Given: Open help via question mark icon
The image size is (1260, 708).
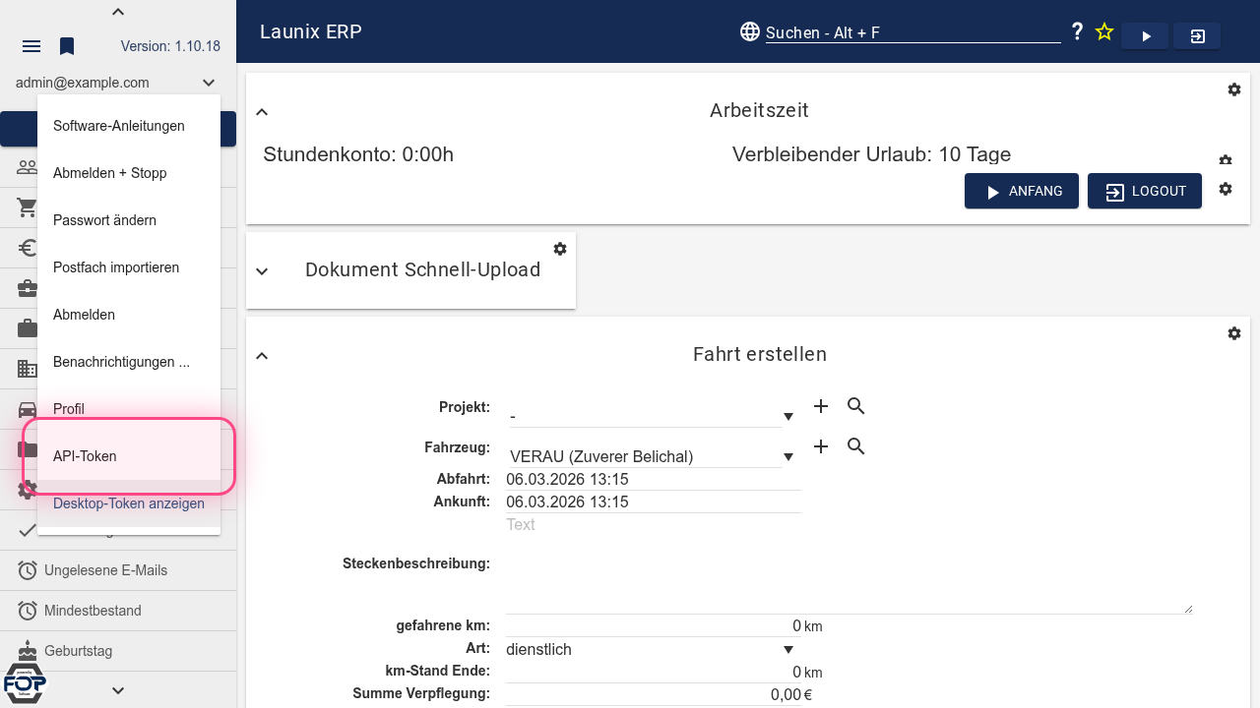Looking at the screenshot, I should [1077, 32].
